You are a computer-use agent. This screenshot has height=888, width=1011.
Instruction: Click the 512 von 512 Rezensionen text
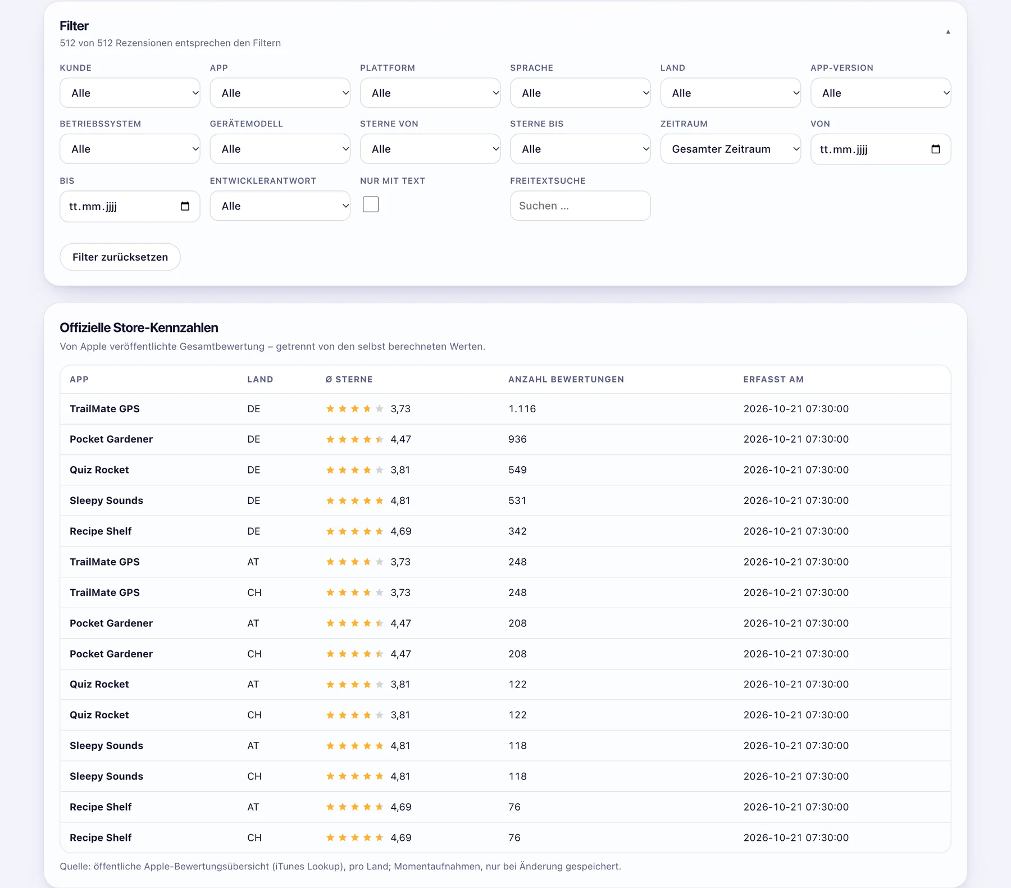pyautogui.click(x=170, y=43)
